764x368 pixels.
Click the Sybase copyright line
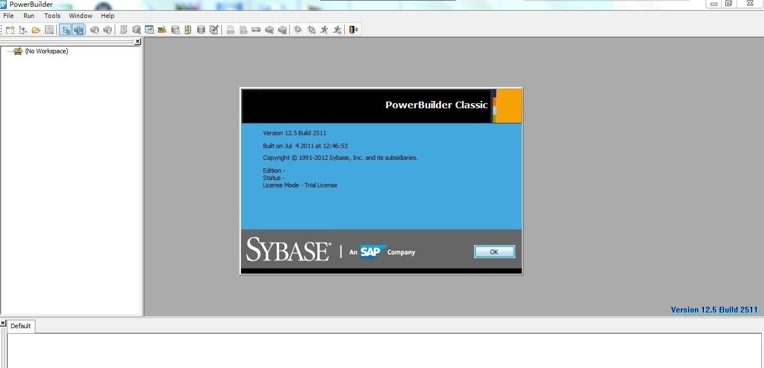coord(340,158)
